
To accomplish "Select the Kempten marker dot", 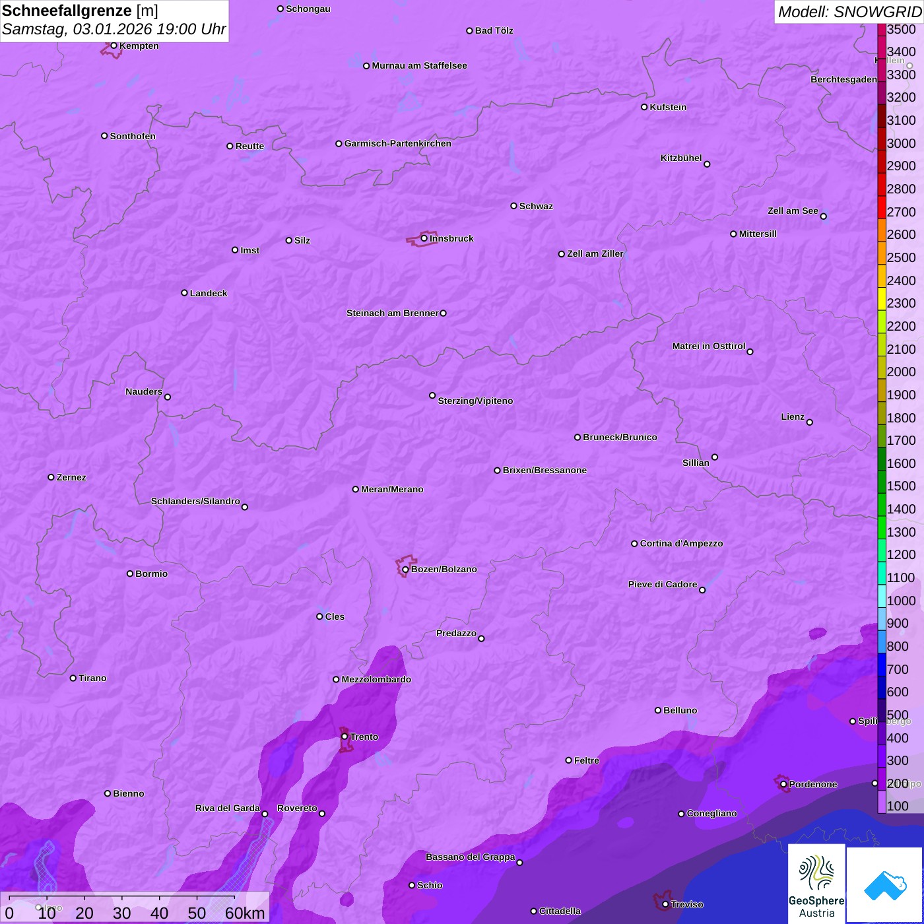I will 114,46.
